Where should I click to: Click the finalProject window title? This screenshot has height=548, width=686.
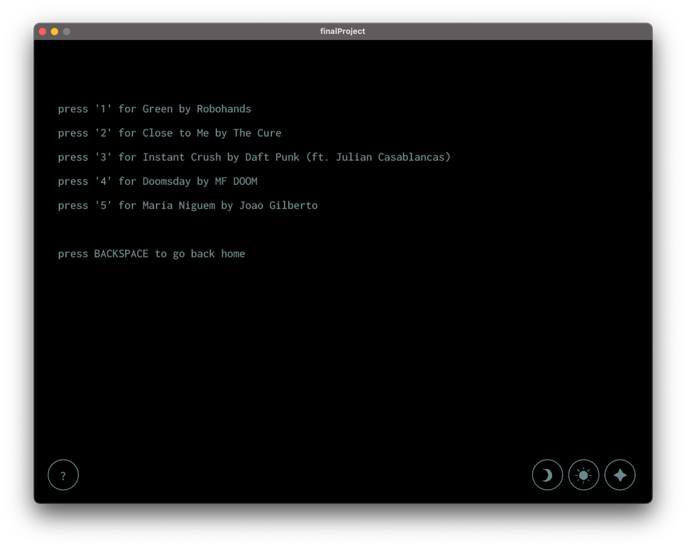[343, 31]
